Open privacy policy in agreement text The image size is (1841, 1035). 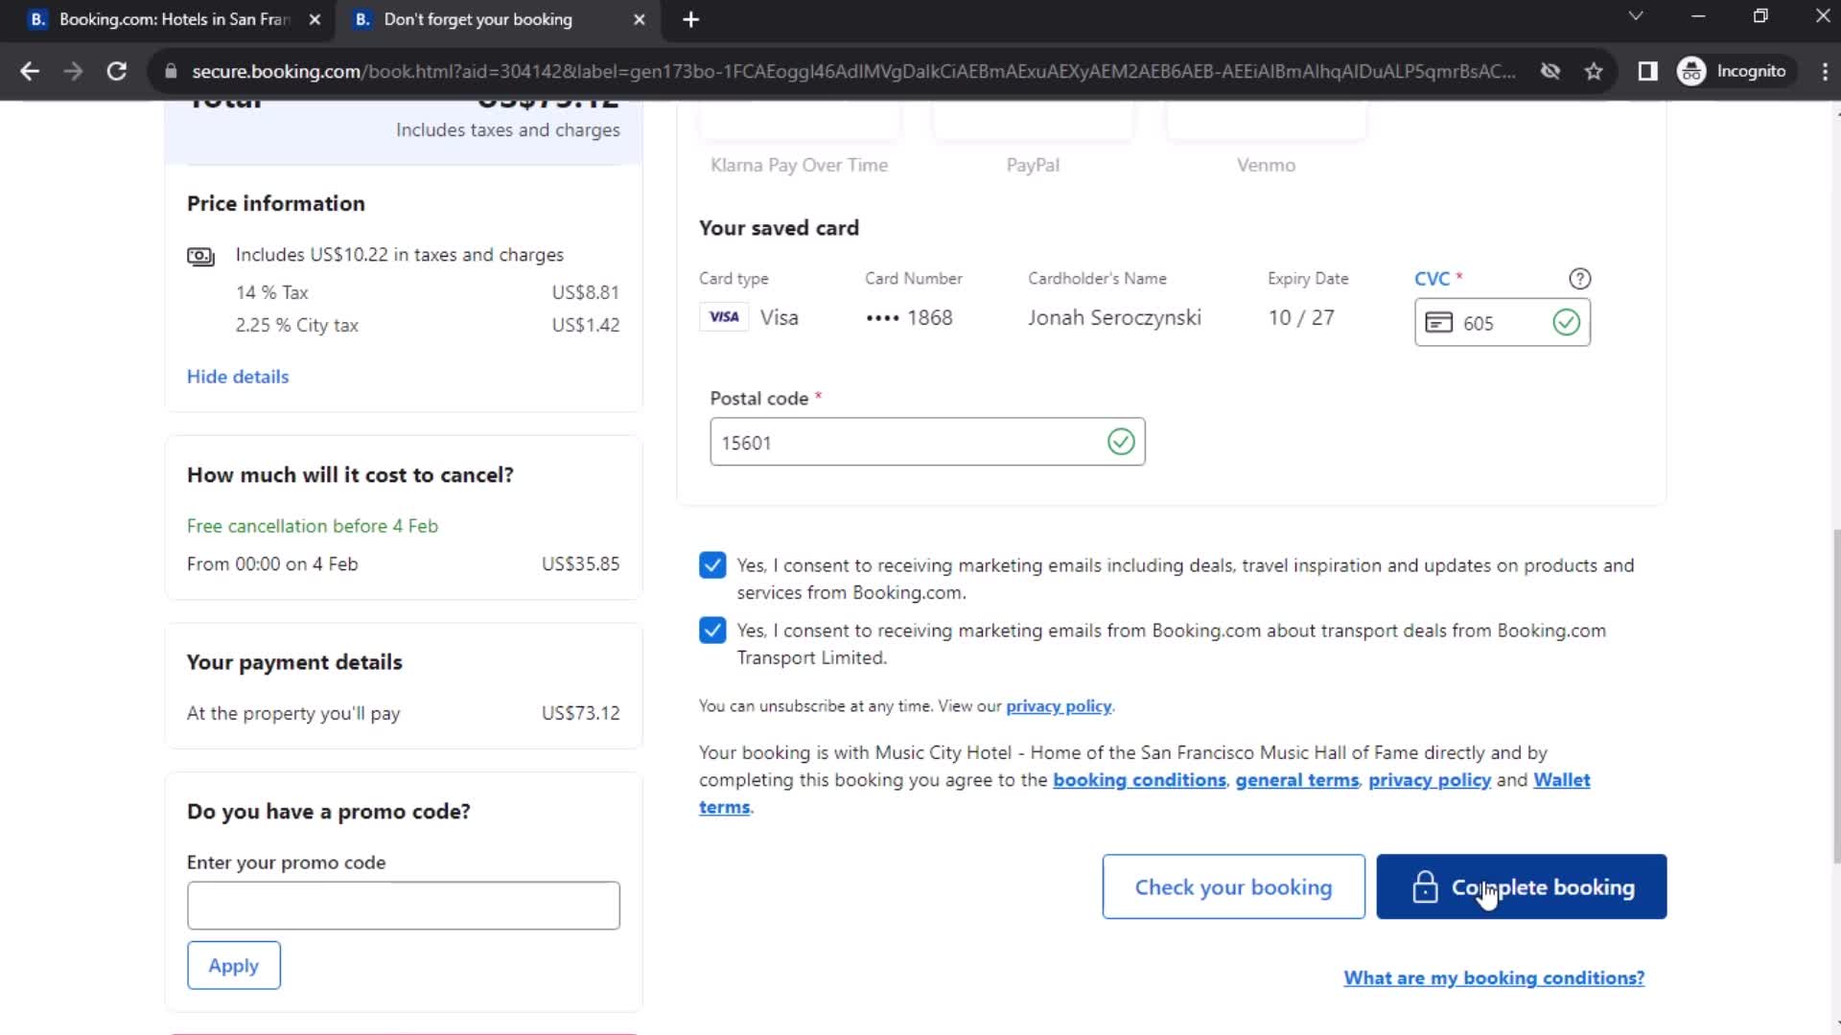point(1429,780)
